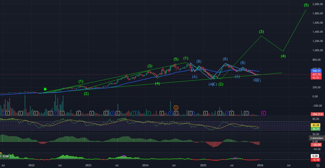325x168 pixels.
Task: Select green wave (2) label below early 2023 candles
Action: click(86, 94)
